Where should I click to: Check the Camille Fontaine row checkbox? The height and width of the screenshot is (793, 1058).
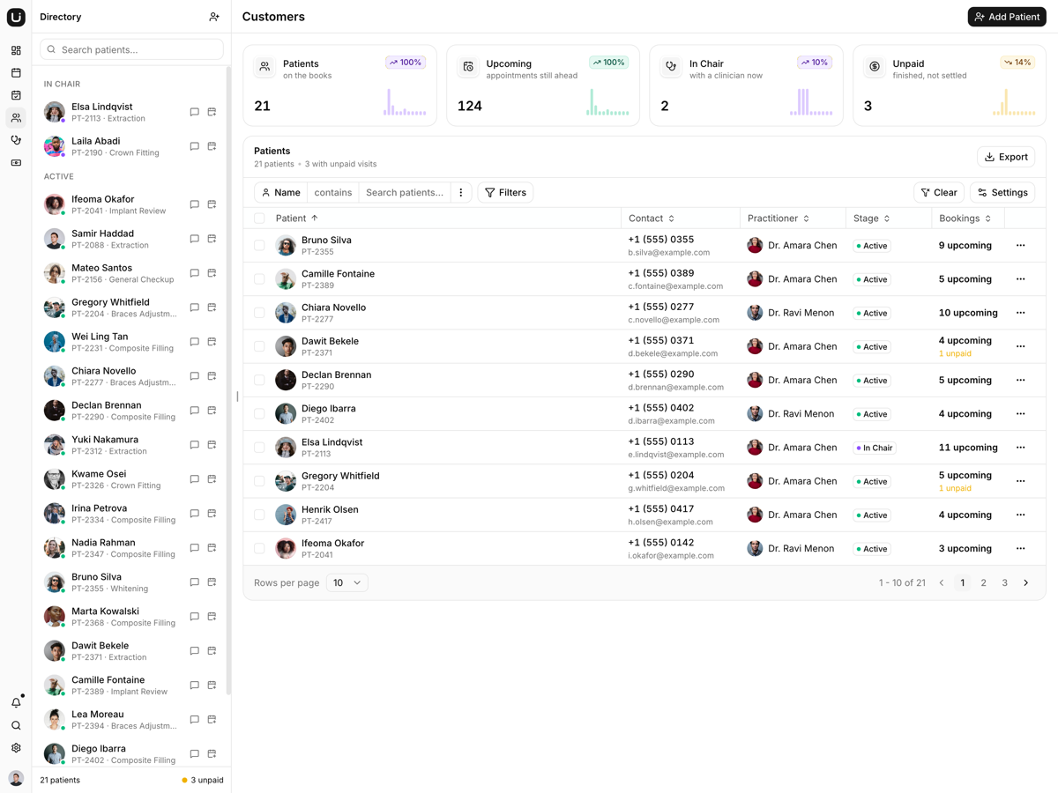pos(259,279)
